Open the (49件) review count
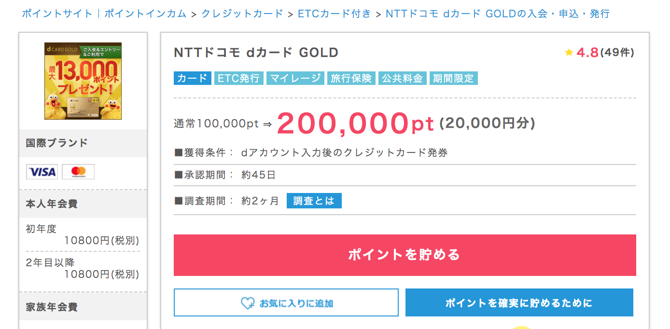Screen dimensions: 670x329 tap(617, 53)
